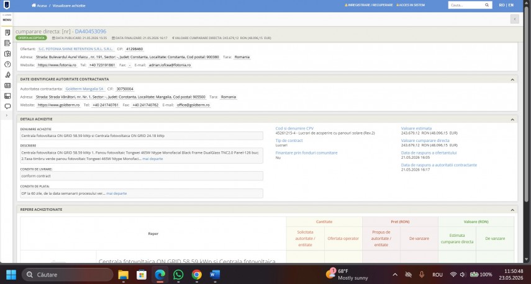The height and width of the screenshot is (284, 531).
Task: Click adrian.iofcea@fotonia.ro email value
Action: tap(170, 65)
